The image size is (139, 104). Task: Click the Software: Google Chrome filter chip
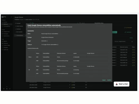tap(120, 41)
